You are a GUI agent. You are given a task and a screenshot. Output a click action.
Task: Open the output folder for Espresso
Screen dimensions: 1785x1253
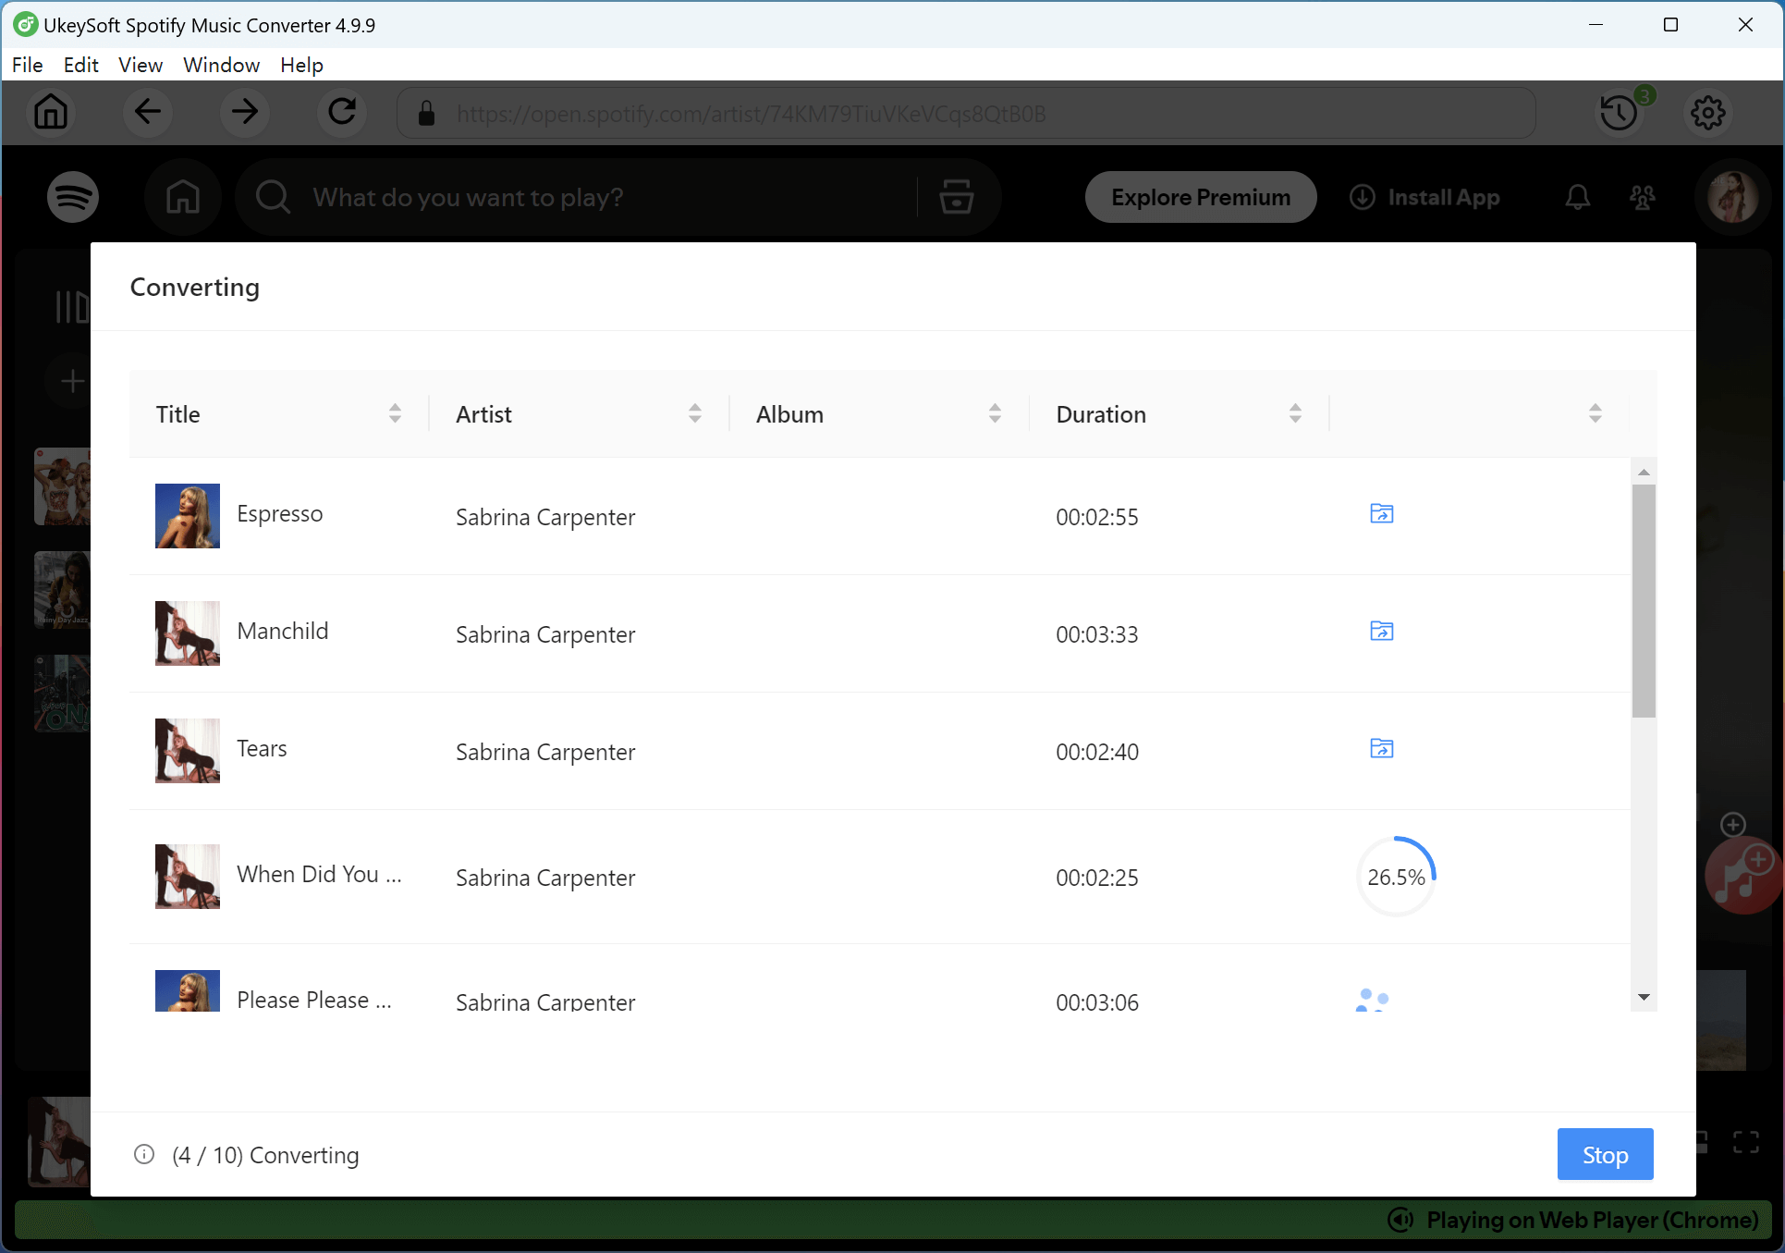click(x=1380, y=514)
